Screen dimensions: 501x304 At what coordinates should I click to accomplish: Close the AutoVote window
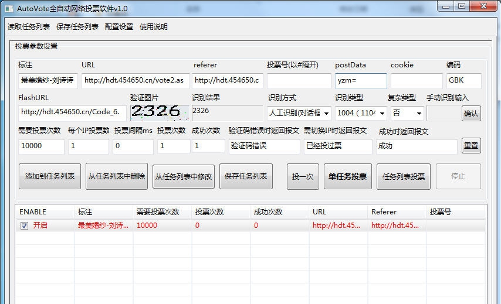coord(483,6)
